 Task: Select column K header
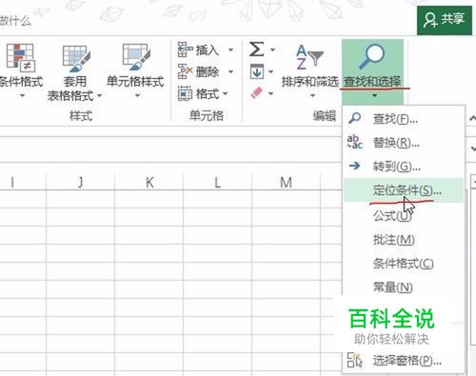(x=149, y=183)
